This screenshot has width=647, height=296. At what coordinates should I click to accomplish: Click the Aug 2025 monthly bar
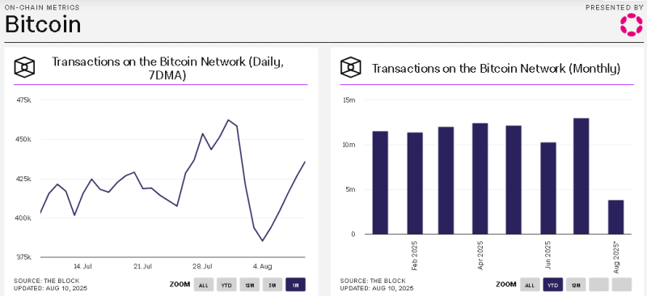(615, 218)
